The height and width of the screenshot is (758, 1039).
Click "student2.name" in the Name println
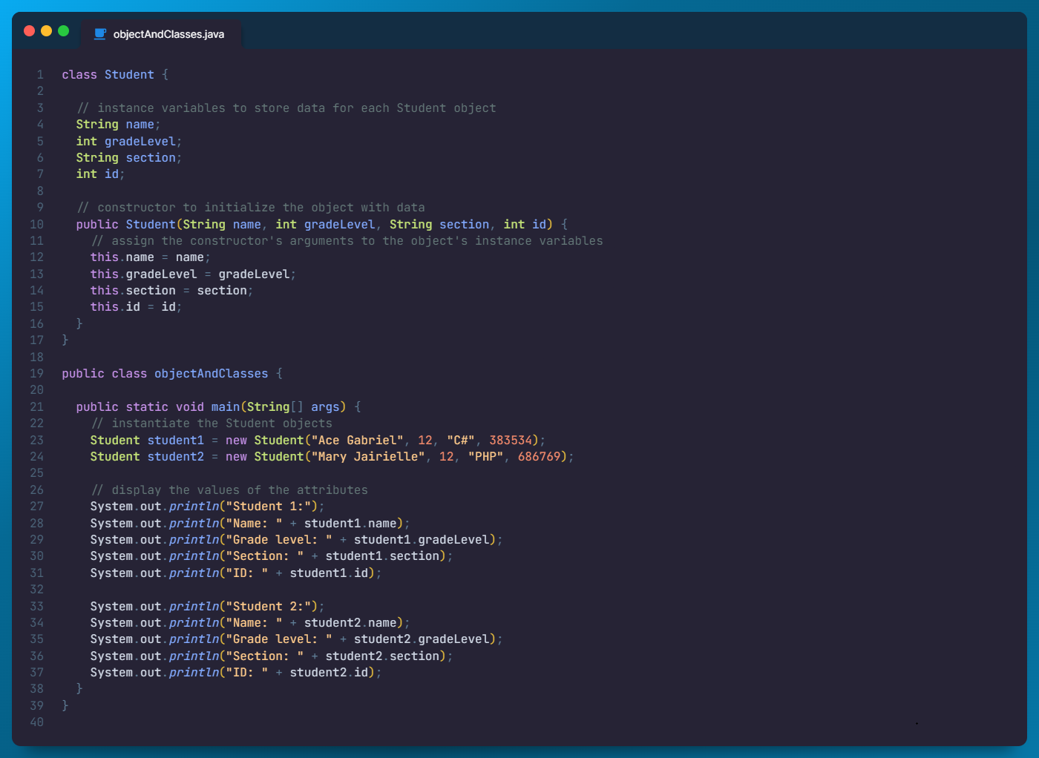pos(350,623)
